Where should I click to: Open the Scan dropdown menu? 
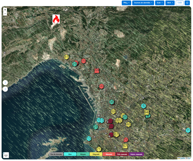point(160,3)
